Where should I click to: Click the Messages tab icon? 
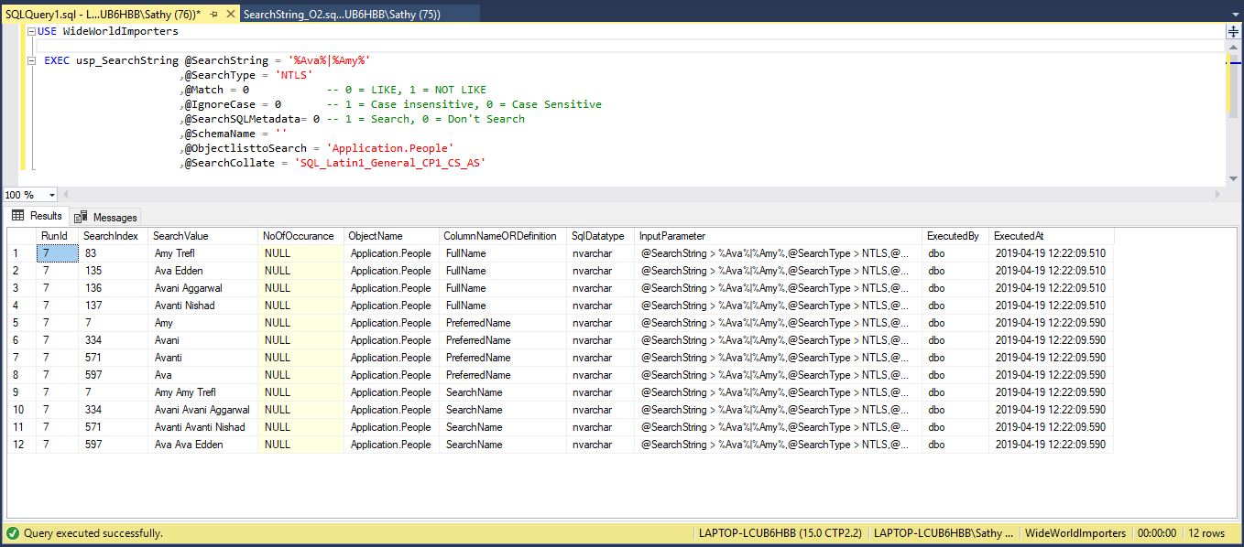(82, 217)
